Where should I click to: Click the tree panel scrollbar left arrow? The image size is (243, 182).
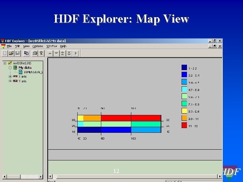pos(4,176)
